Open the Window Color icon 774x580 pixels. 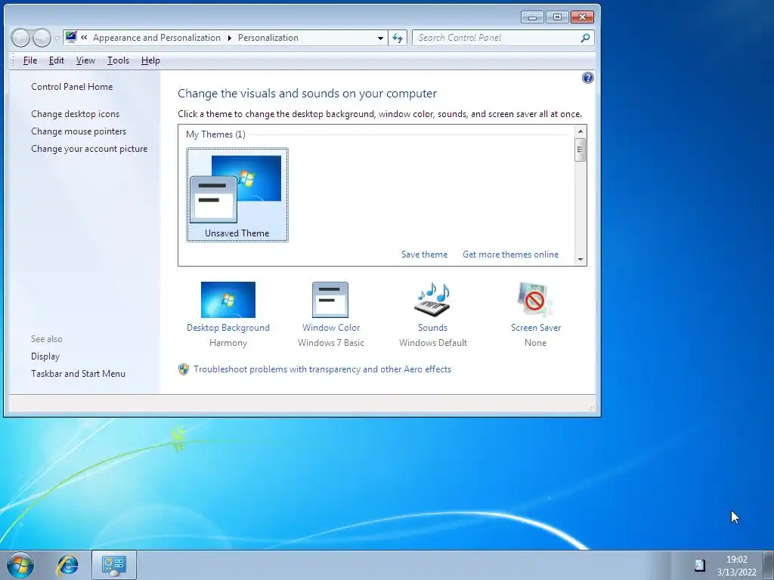point(330,299)
